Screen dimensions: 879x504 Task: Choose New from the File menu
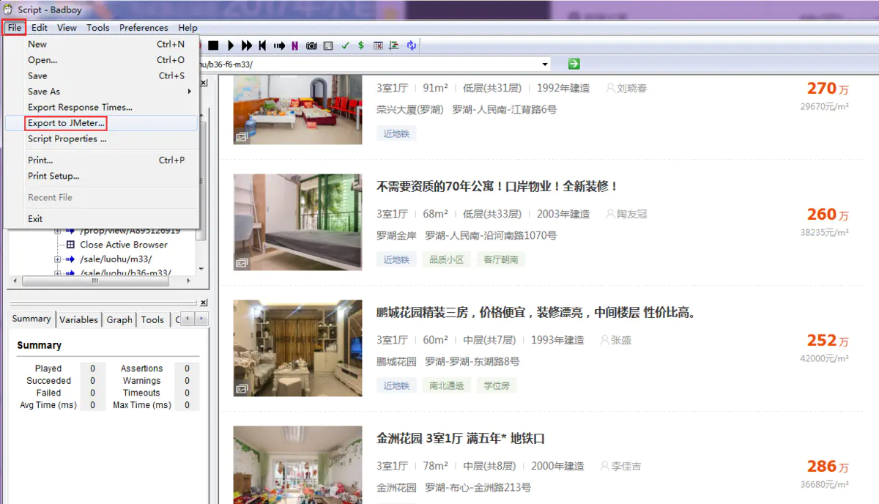click(101, 44)
